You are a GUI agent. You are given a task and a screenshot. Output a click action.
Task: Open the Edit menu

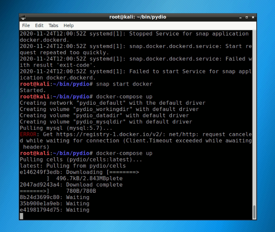pos(39,25)
